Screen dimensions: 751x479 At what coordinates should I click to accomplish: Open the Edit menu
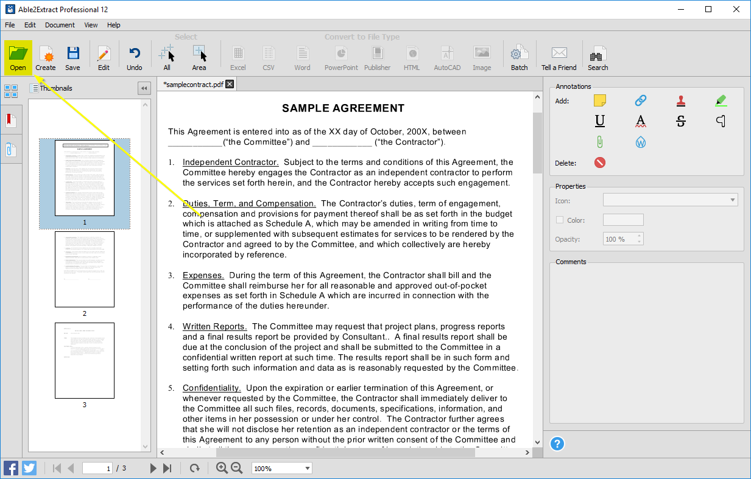tap(30, 25)
